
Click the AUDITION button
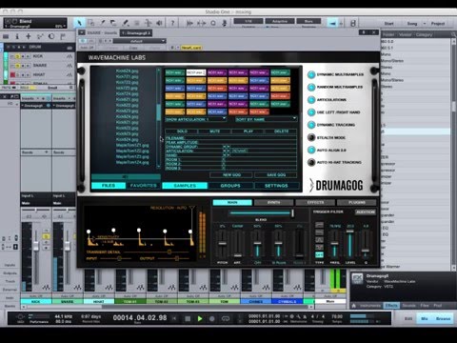tap(365, 212)
